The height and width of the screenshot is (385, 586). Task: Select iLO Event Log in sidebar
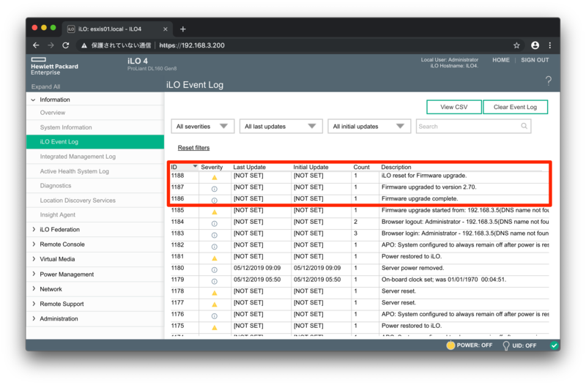95,142
